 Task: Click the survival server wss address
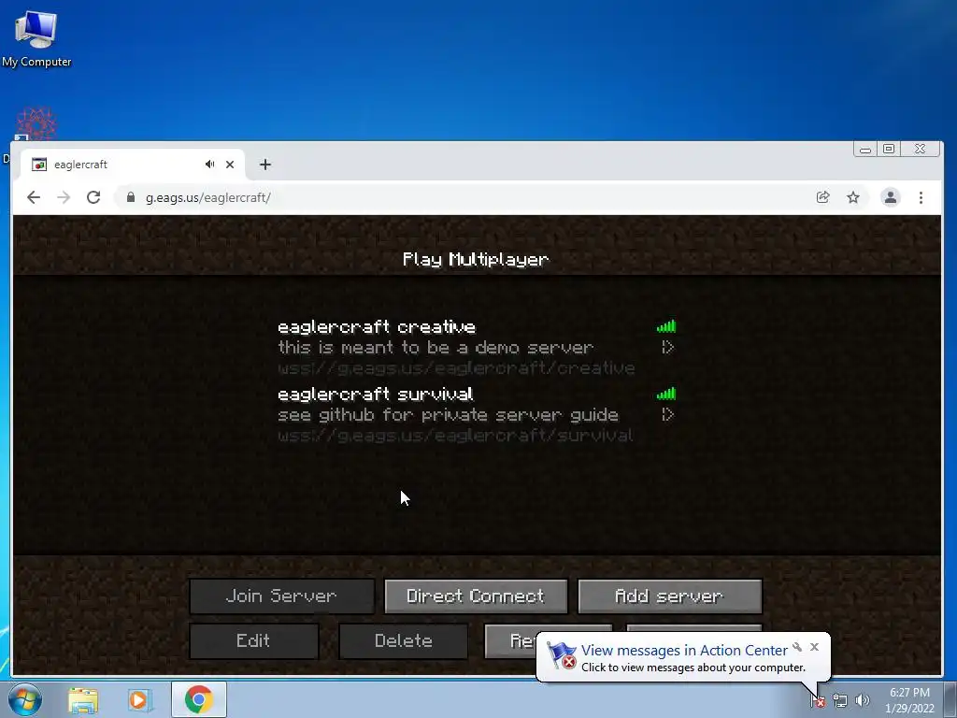point(455,436)
